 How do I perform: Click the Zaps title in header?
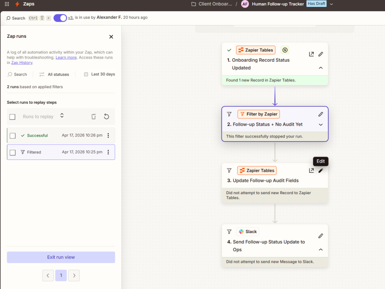point(29,4)
